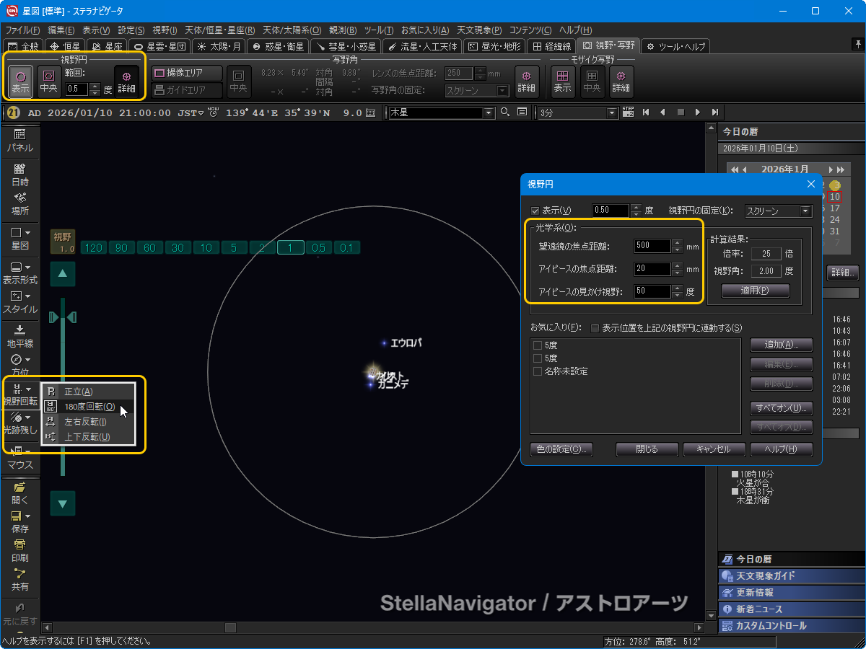
Task: Click the モザイク写野 表示 icon
Action: point(562,80)
